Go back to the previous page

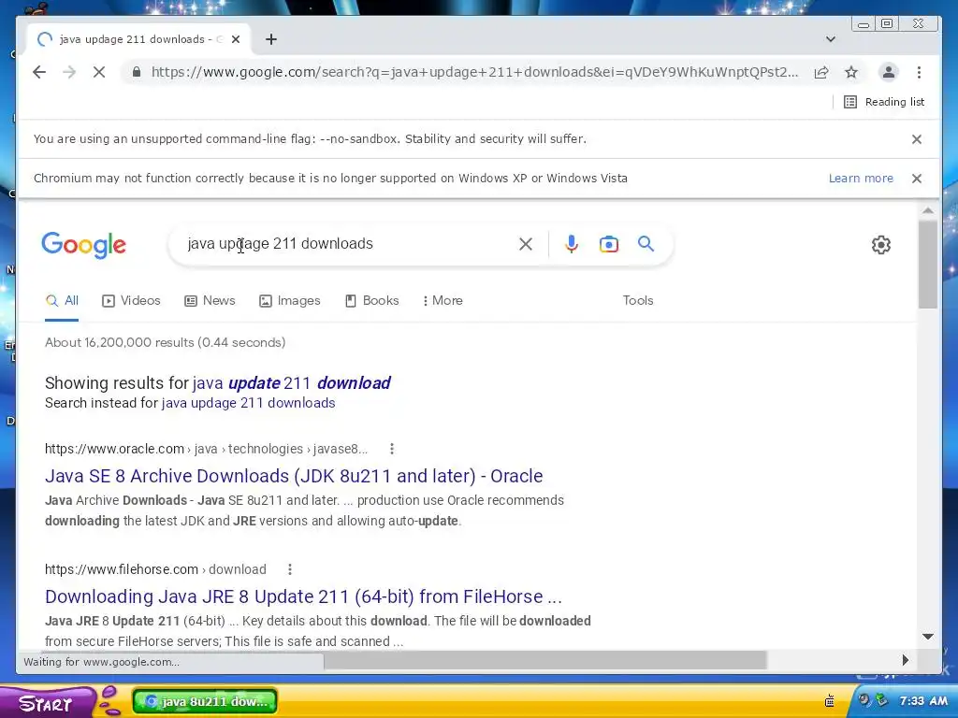click(39, 72)
